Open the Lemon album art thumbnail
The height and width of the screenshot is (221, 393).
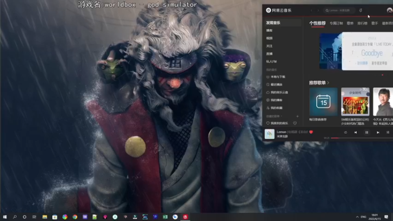(270, 134)
